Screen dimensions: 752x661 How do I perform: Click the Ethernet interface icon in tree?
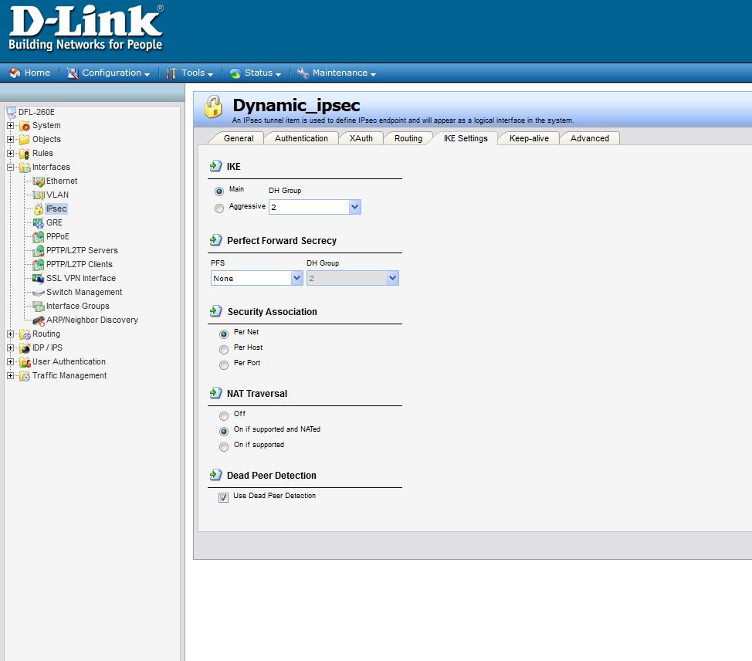pos(39,181)
